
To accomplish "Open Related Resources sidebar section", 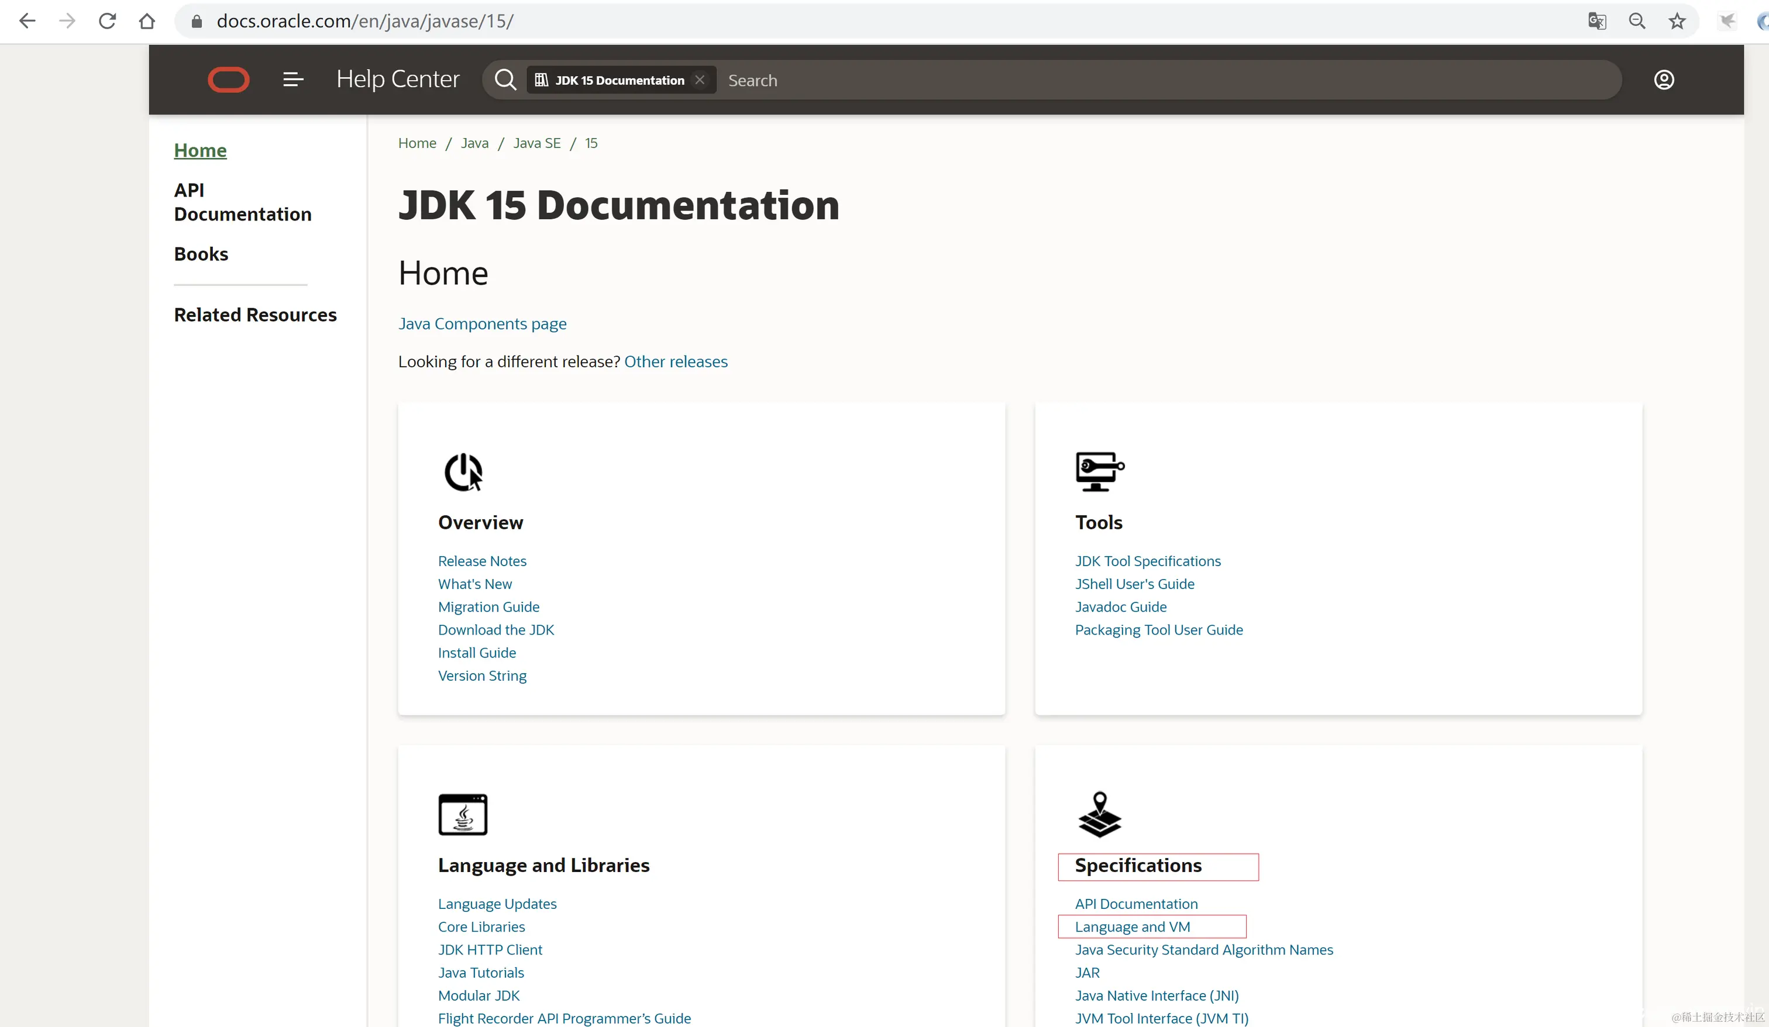I will 255,315.
